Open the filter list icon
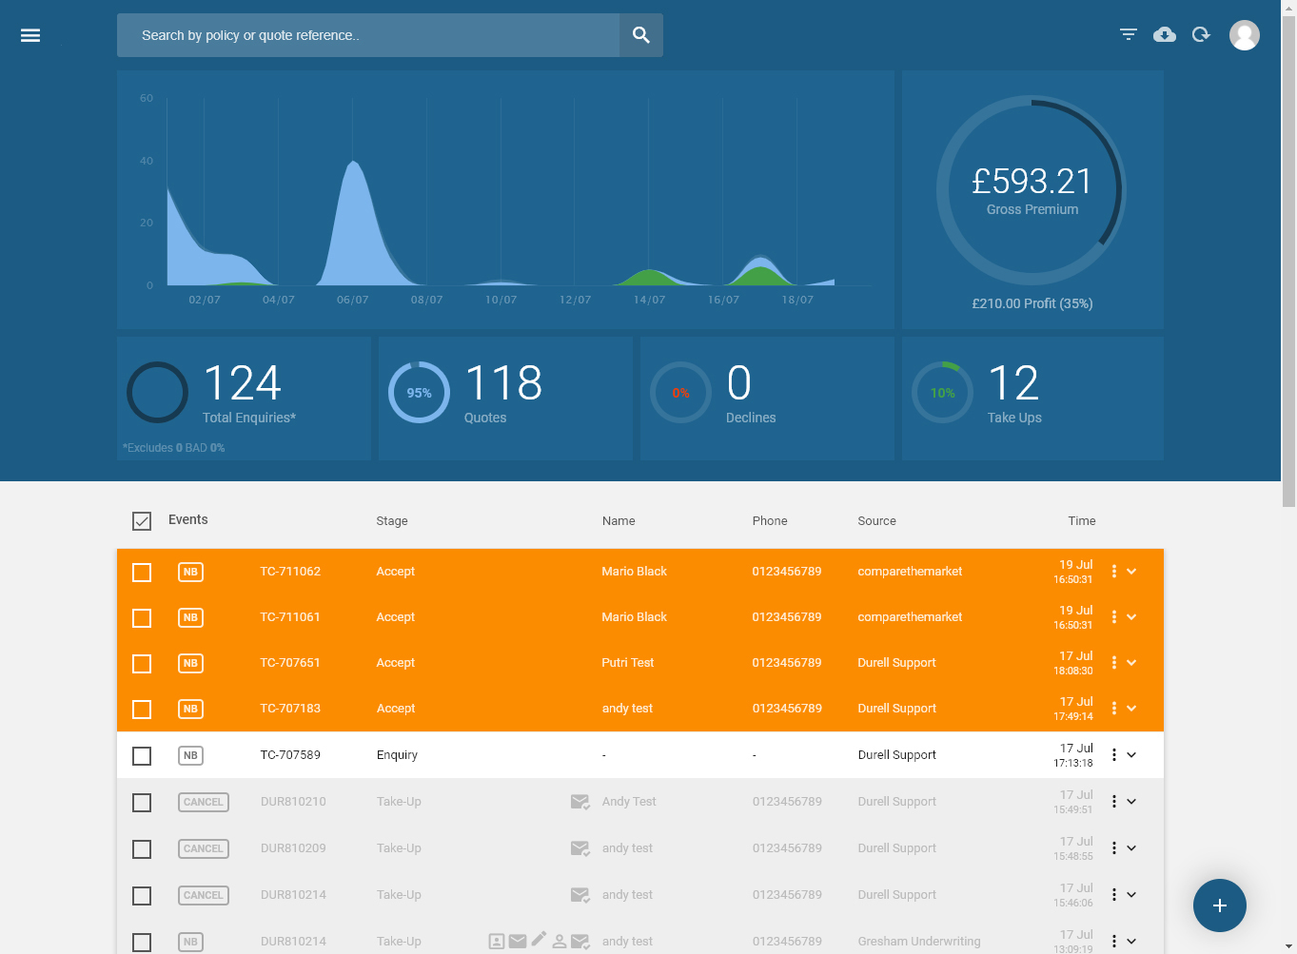 click(x=1129, y=34)
